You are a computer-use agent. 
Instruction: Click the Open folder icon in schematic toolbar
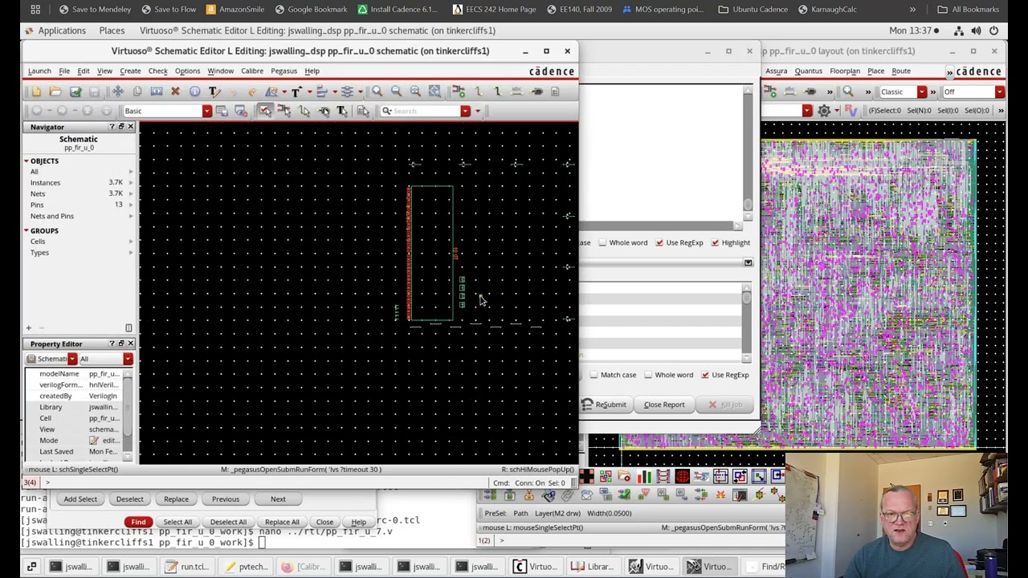click(55, 91)
